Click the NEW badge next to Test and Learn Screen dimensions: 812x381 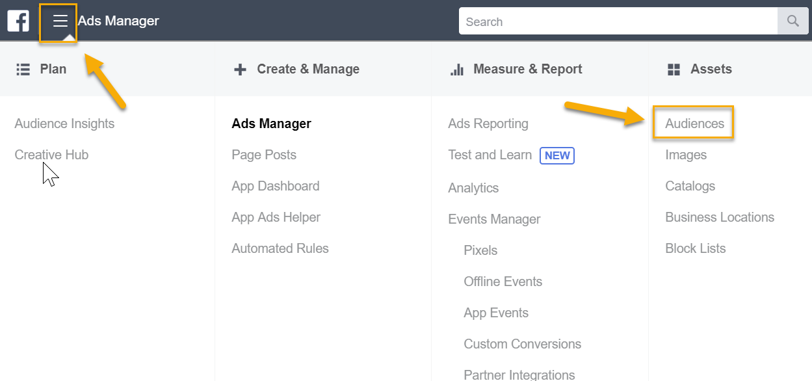[557, 155]
